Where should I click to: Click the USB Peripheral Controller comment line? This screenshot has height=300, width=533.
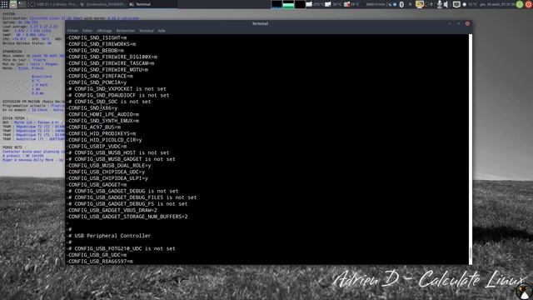[109, 236]
